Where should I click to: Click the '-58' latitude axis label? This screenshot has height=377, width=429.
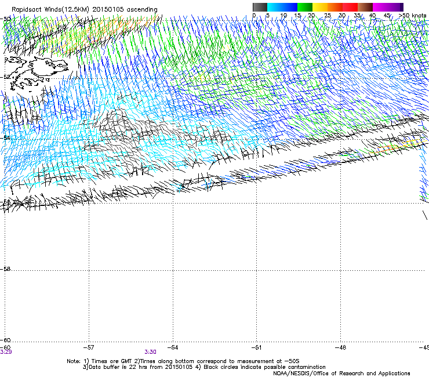tap(5, 269)
